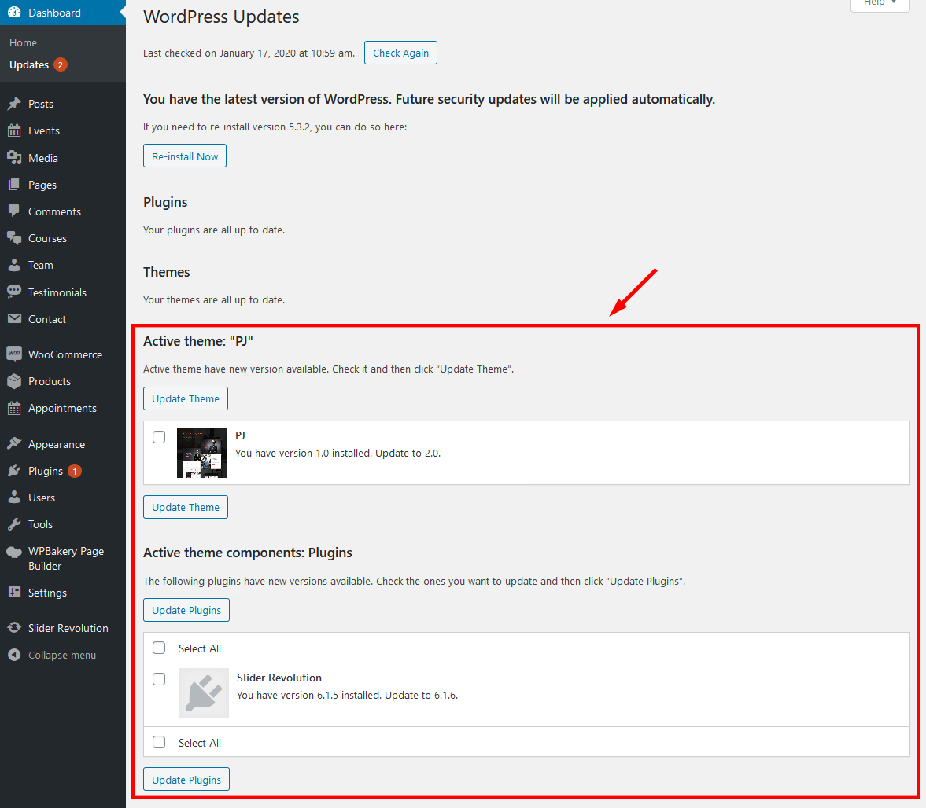Click the Media icon in sidebar

pyautogui.click(x=14, y=157)
